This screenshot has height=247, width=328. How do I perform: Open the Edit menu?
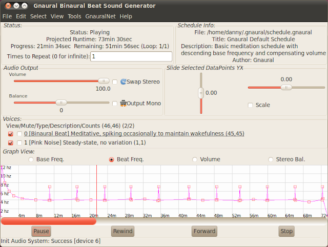(21, 16)
